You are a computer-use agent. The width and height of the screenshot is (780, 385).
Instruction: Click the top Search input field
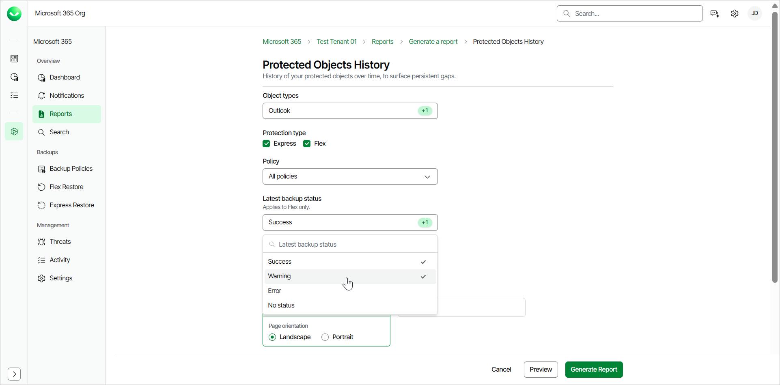tap(630, 13)
